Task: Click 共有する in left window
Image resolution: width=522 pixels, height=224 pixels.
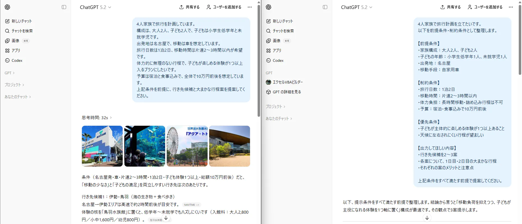Action: (x=190, y=7)
